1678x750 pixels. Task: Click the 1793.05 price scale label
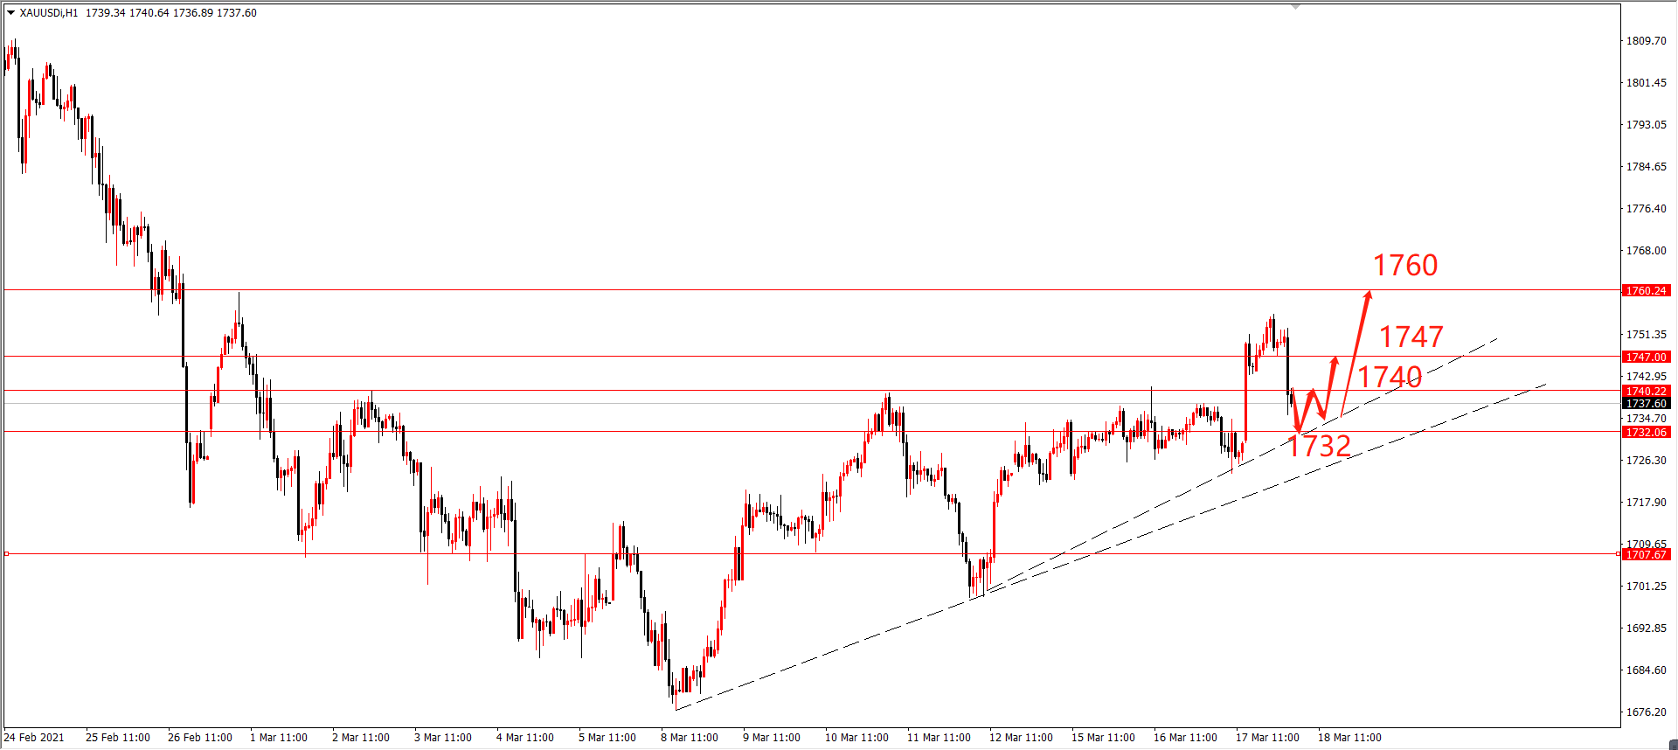(1646, 125)
